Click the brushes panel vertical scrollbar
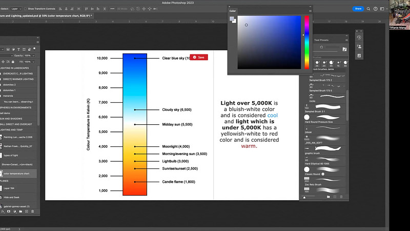 click(x=347, y=105)
